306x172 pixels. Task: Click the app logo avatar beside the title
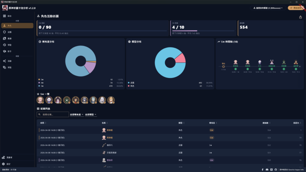[5, 8]
